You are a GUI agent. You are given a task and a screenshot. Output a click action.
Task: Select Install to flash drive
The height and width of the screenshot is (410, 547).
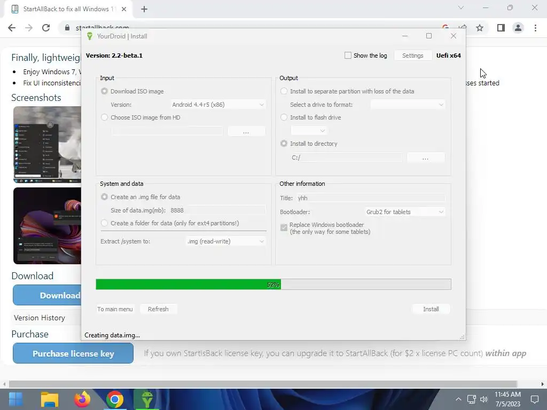284,117
